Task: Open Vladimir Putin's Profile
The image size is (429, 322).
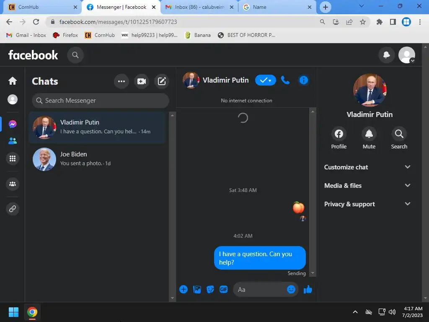Action: tap(339, 138)
